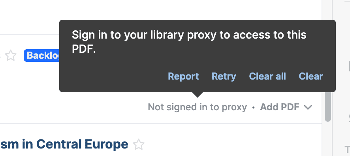Open the Add PDF dropdown

[x=286, y=107]
